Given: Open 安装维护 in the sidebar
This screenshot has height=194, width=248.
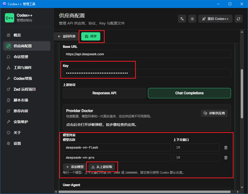Looking at the screenshot, I should pyautogui.click(x=27, y=122).
